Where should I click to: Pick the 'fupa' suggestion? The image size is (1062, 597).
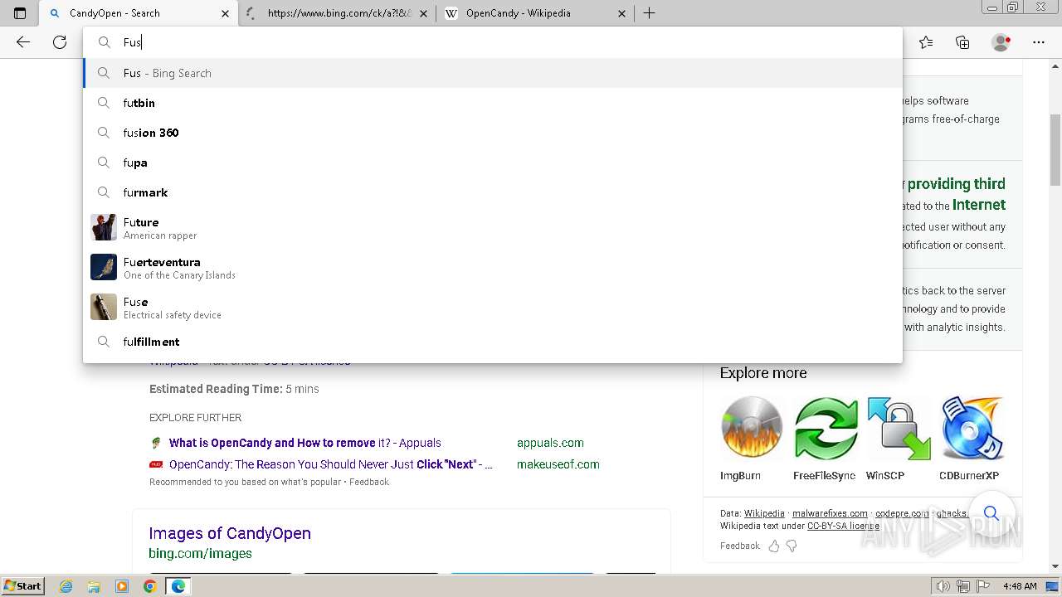point(493,163)
